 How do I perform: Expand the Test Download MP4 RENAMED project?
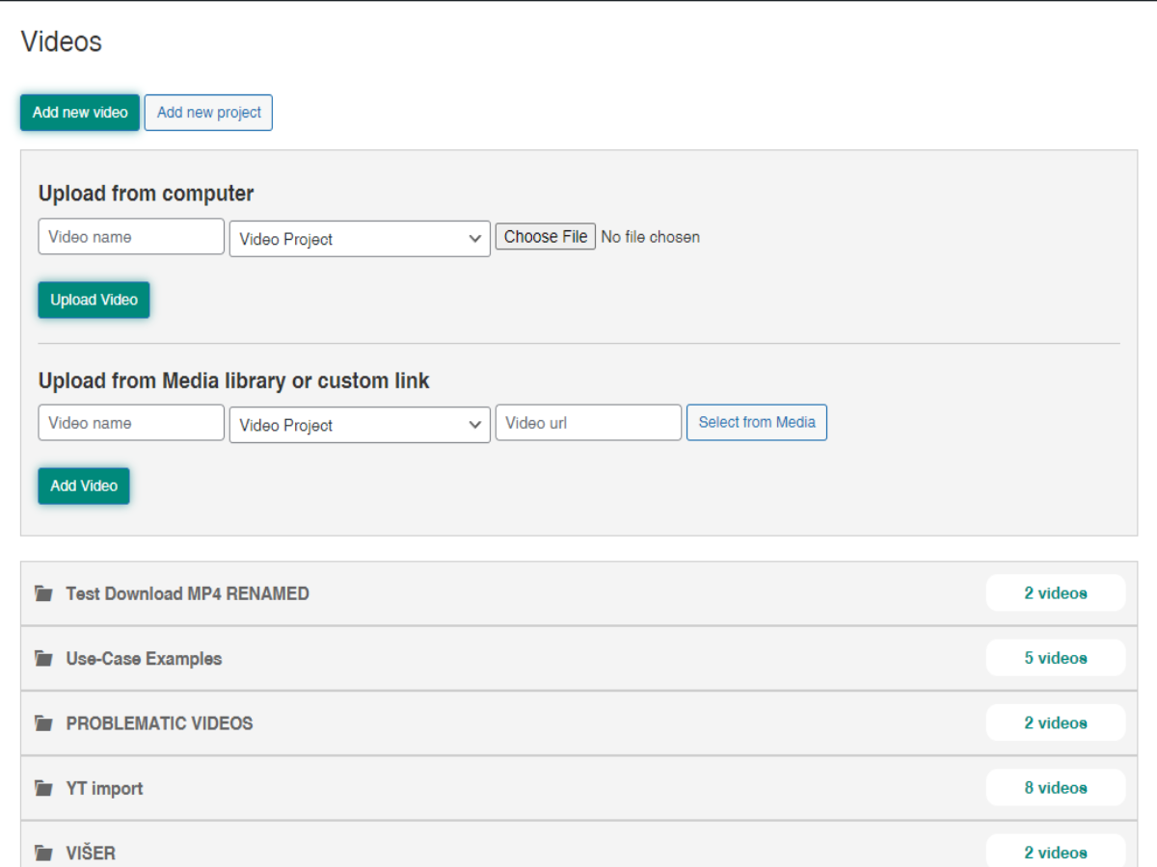pyautogui.click(x=578, y=593)
